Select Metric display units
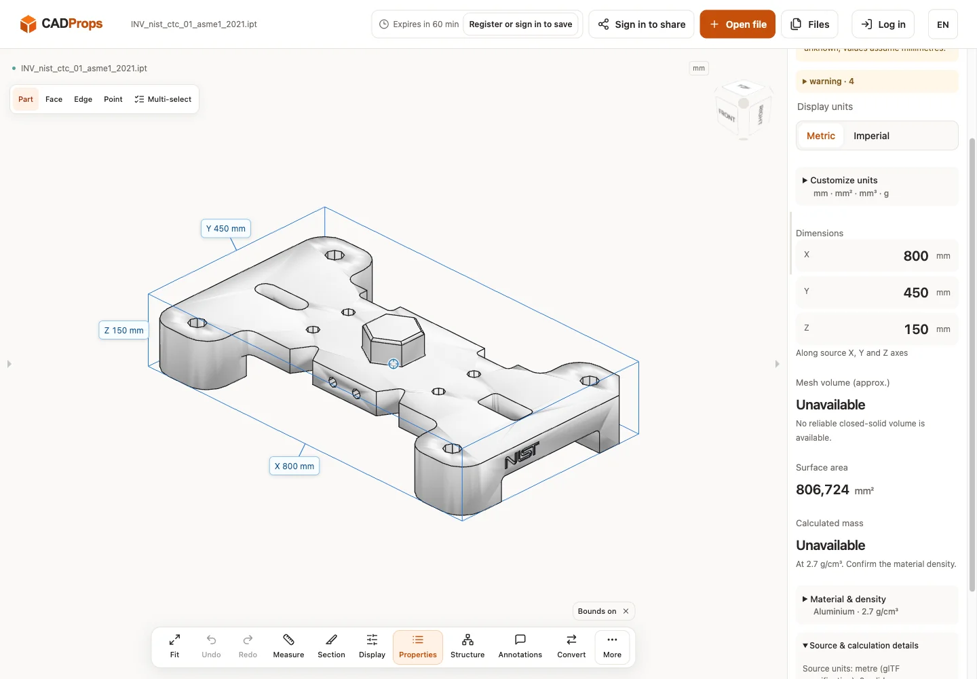977x679 pixels. coord(820,136)
